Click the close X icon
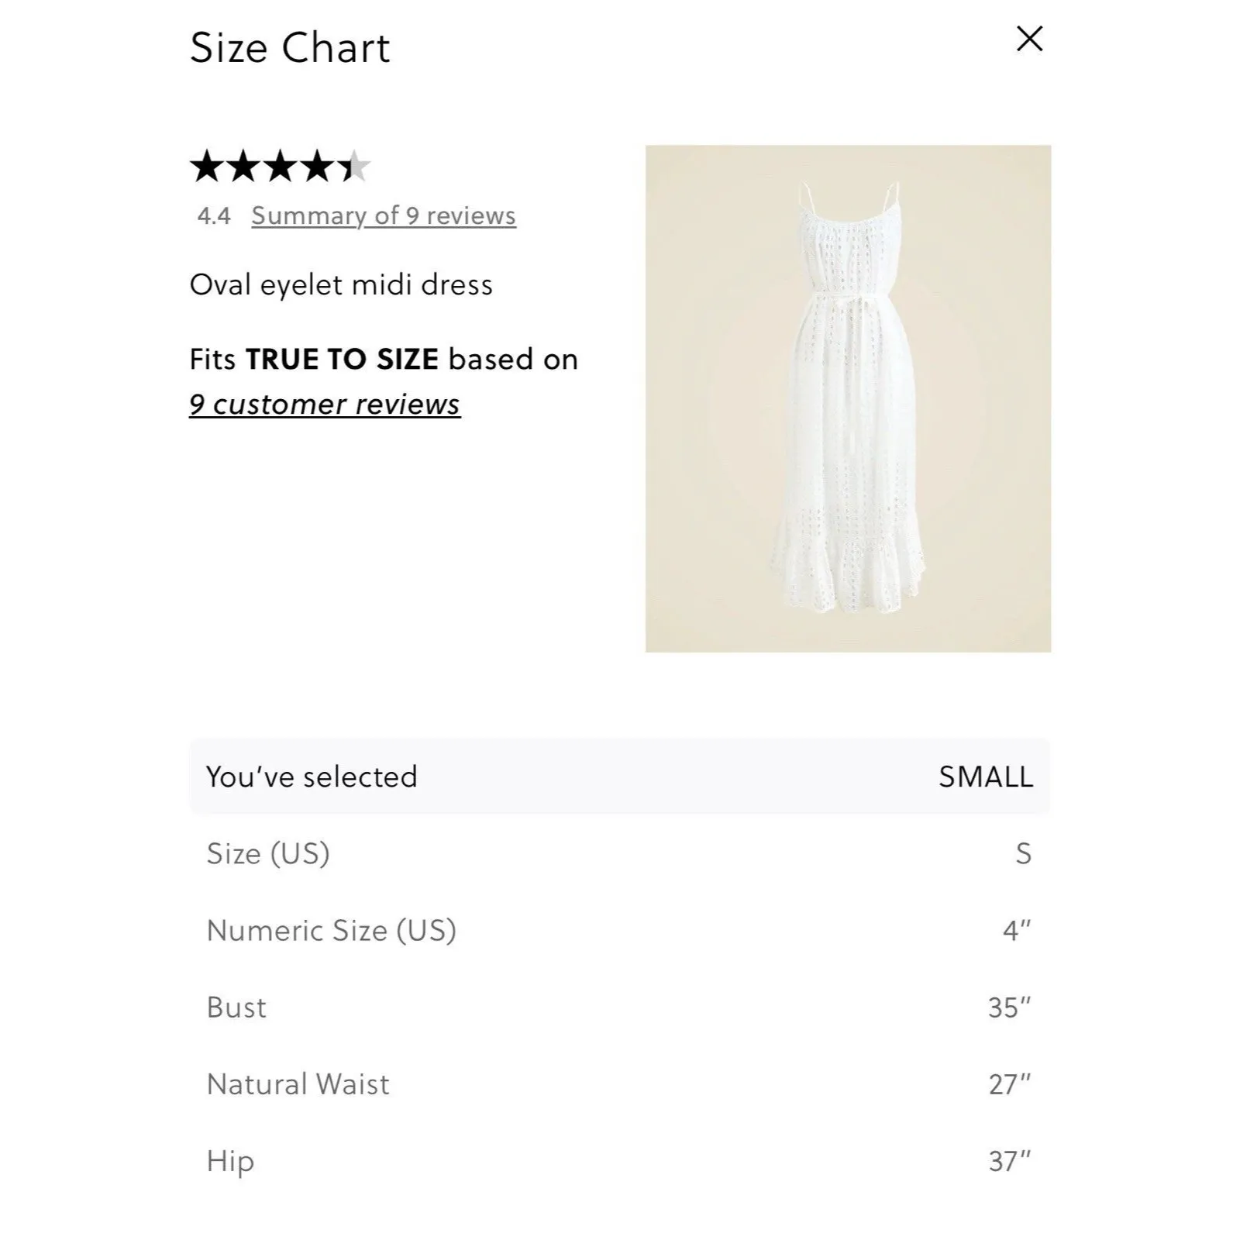The image size is (1240, 1240). pyautogui.click(x=1028, y=39)
